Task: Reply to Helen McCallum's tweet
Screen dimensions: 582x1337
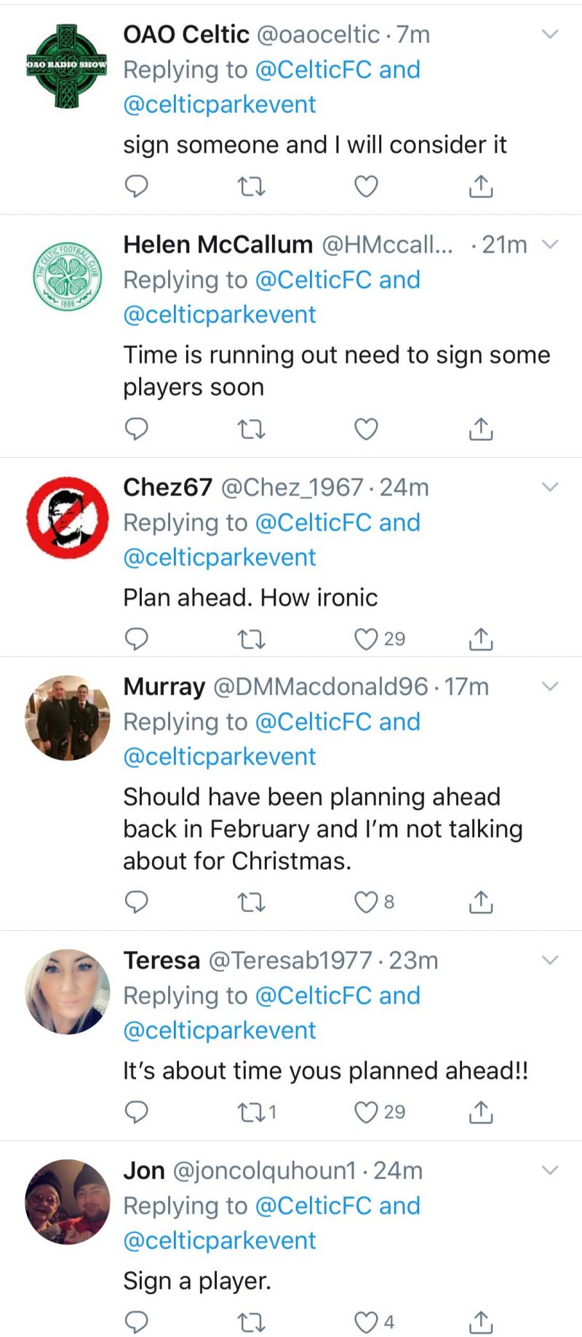Action: [137, 429]
